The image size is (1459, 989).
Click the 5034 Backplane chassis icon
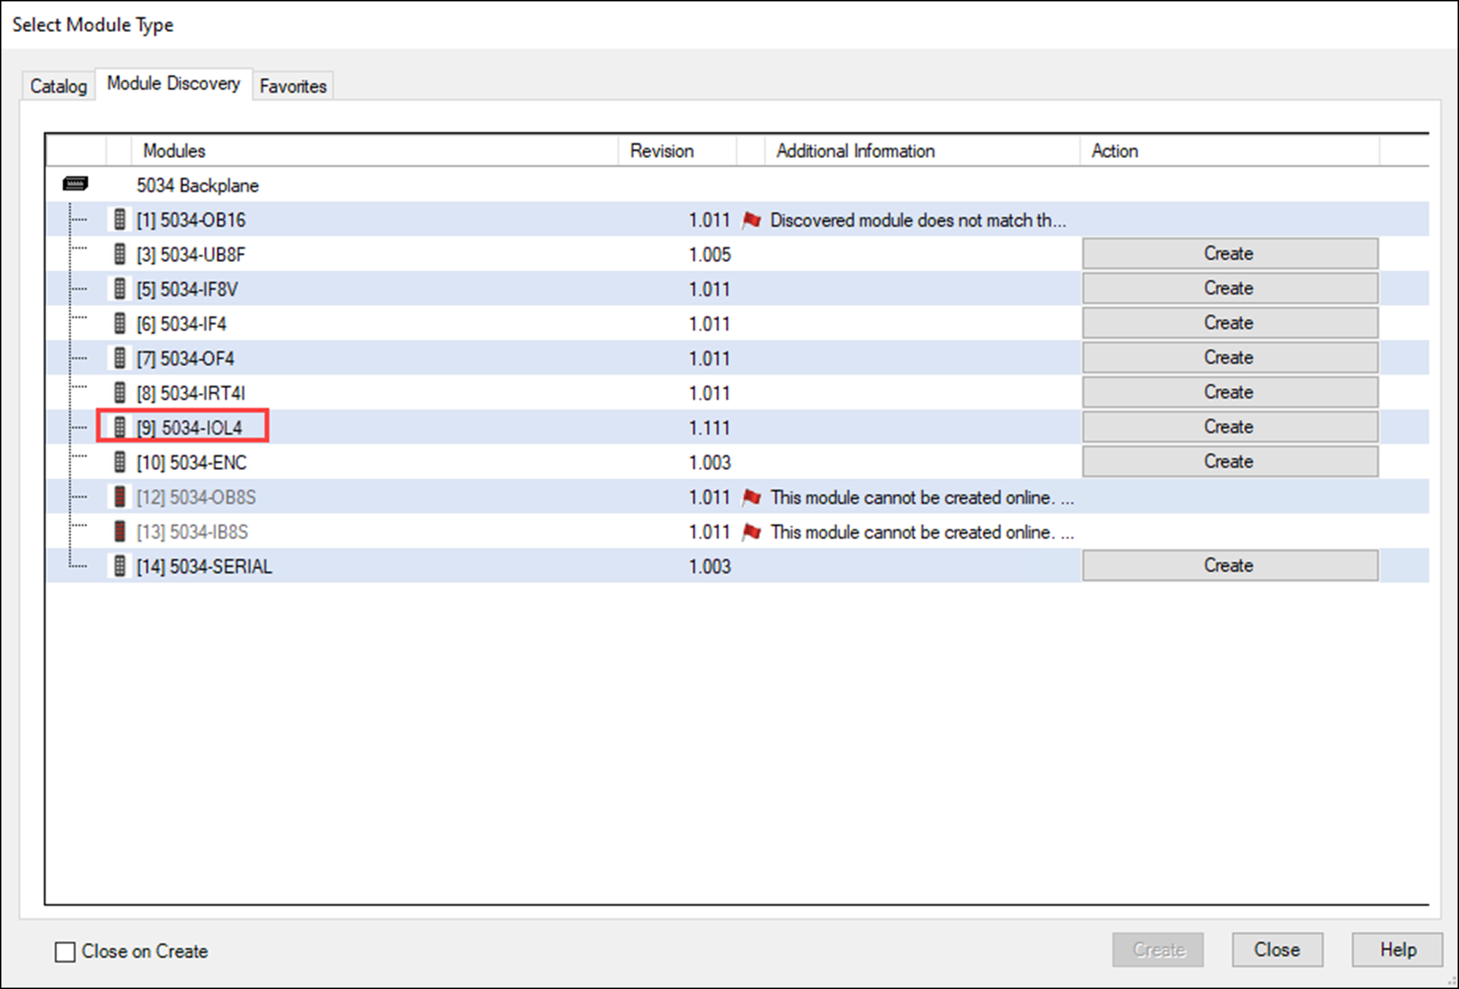coord(75,184)
